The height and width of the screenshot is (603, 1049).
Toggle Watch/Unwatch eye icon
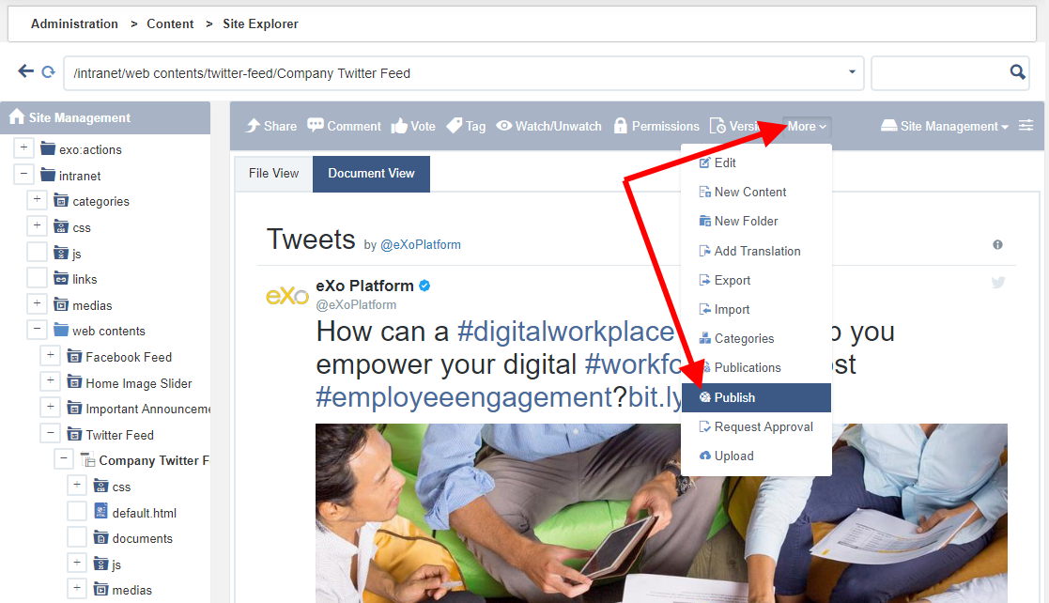[x=503, y=126]
